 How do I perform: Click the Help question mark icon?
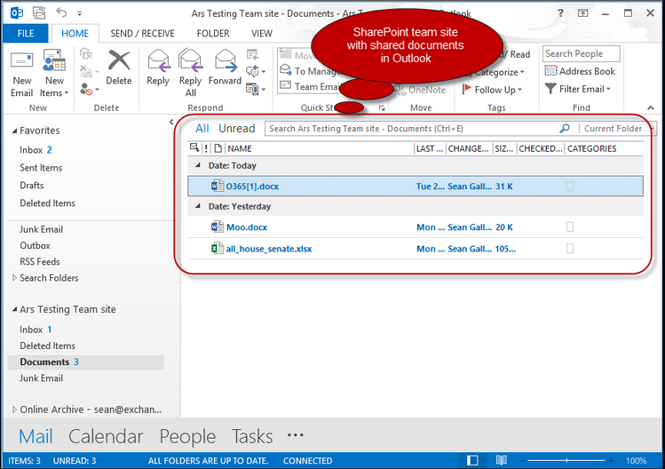560,13
